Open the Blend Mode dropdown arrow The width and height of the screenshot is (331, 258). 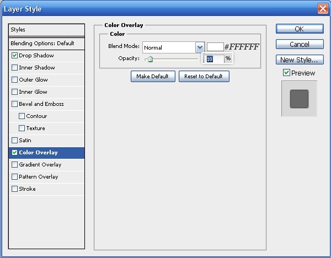pos(200,47)
